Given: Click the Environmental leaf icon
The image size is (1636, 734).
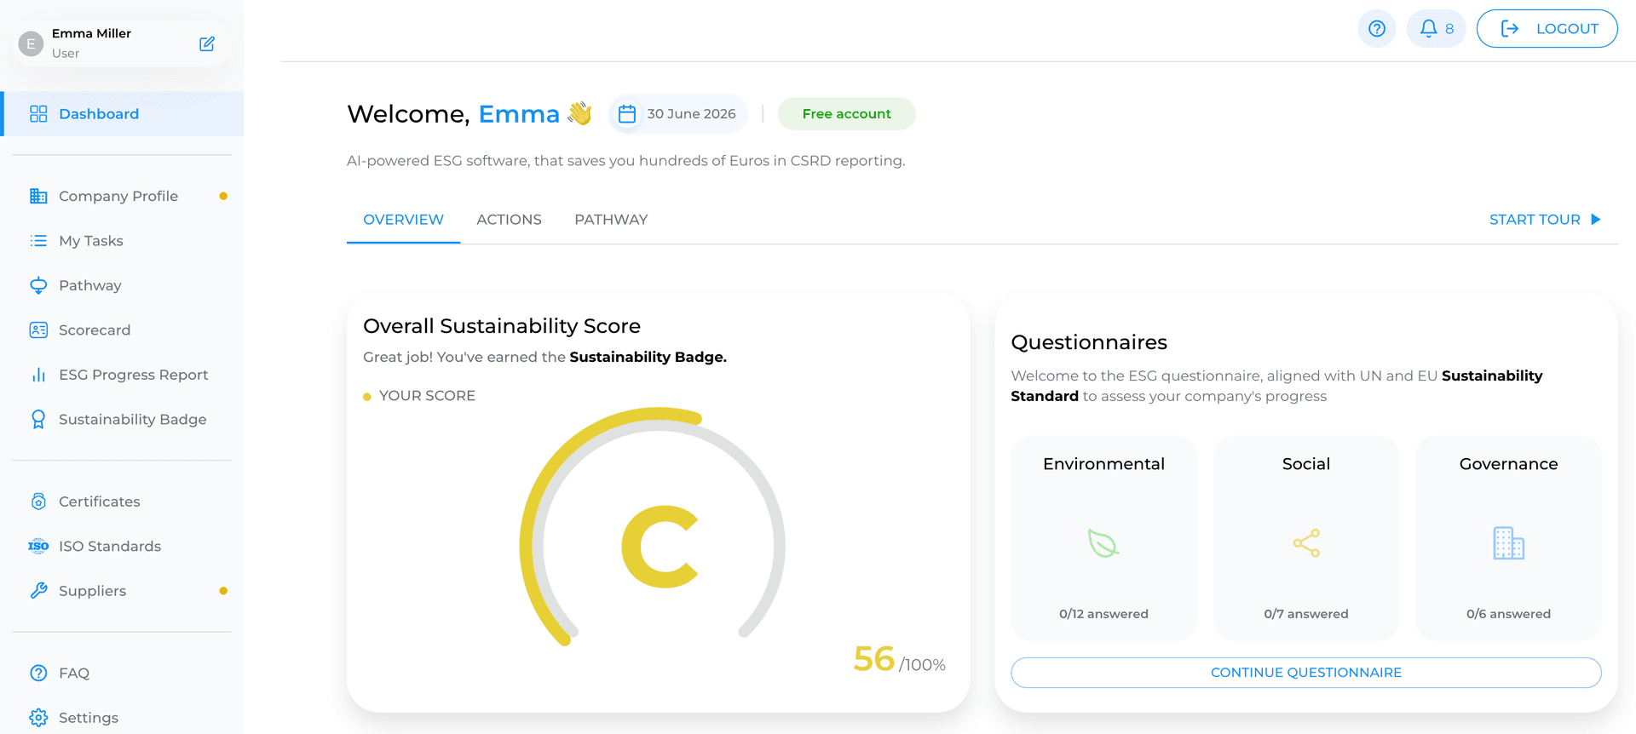Looking at the screenshot, I should [x=1103, y=542].
